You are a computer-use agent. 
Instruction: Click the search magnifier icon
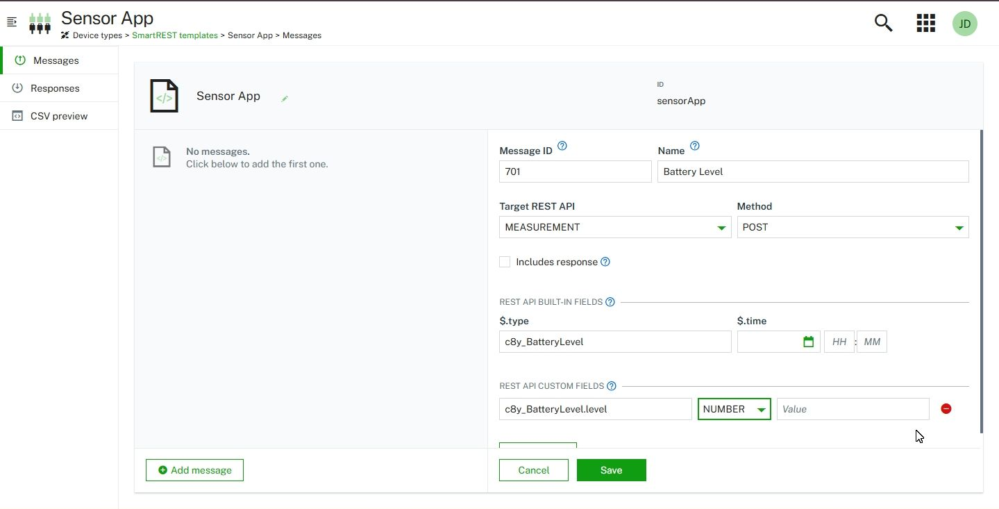tap(883, 23)
